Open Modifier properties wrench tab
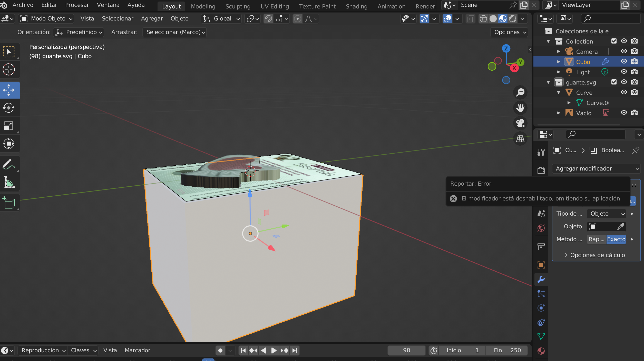Screen dimensions: 644x361 coord(541,279)
